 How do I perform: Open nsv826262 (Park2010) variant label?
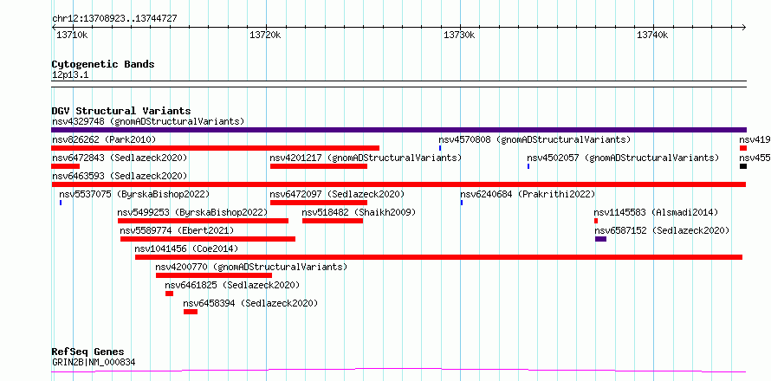coord(104,139)
